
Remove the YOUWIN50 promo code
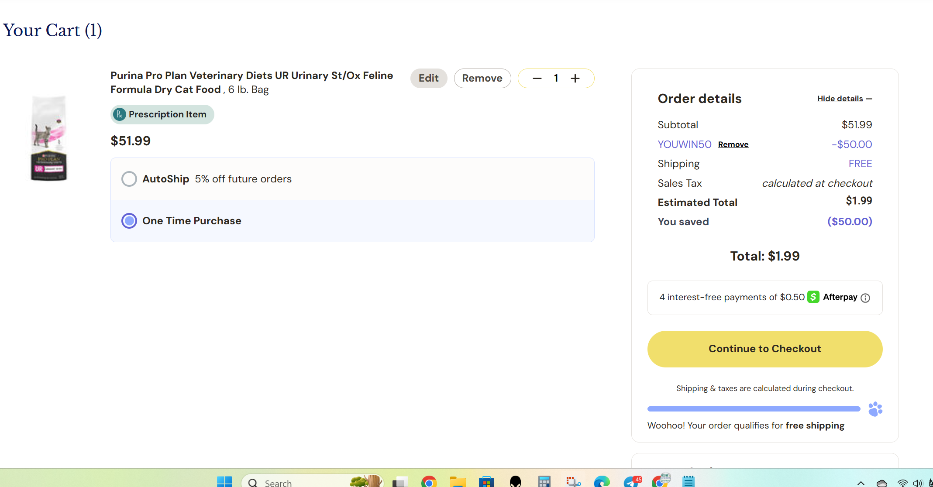click(x=733, y=144)
